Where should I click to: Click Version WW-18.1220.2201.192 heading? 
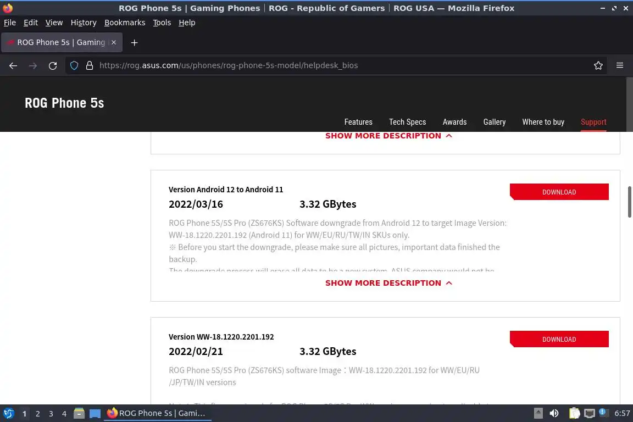pos(221,337)
